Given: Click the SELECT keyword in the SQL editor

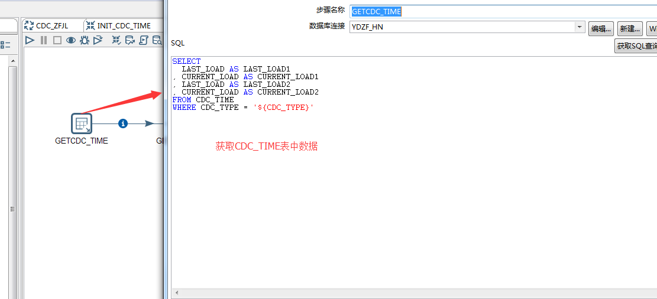Looking at the screenshot, I should pyautogui.click(x=186, y=61).
